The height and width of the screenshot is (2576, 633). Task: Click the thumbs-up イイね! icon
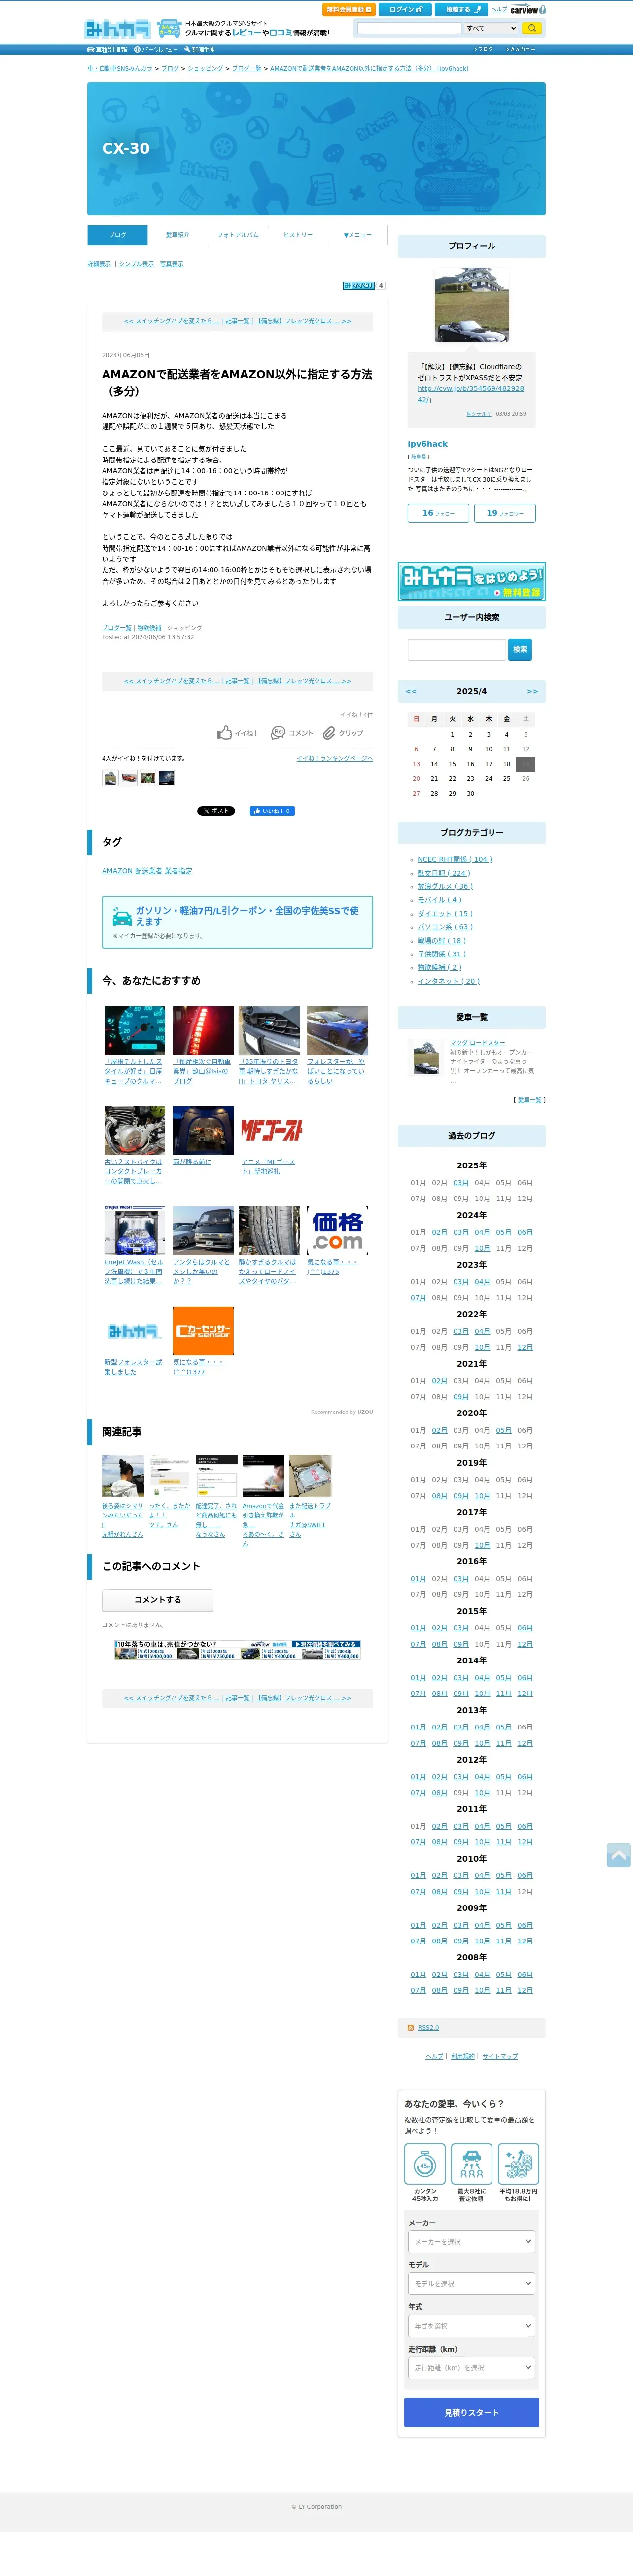coord(224,733)
